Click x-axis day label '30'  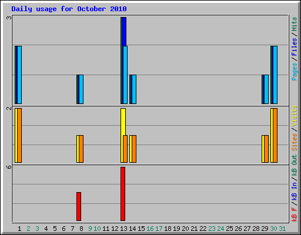[x=273, y=229]
